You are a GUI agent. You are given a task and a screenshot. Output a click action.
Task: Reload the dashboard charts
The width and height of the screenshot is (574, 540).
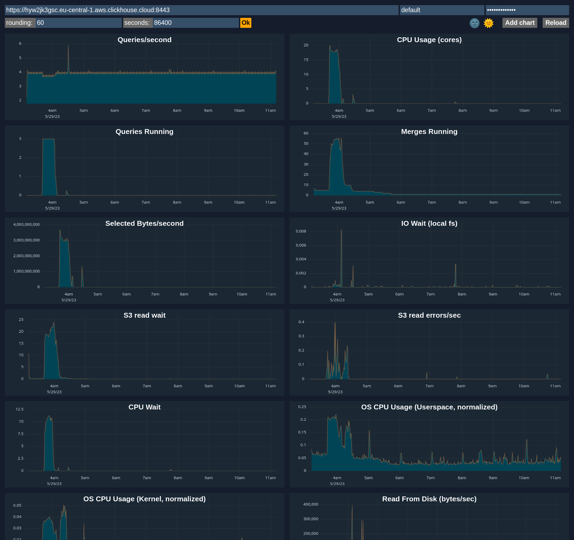[x=555, y=23]
